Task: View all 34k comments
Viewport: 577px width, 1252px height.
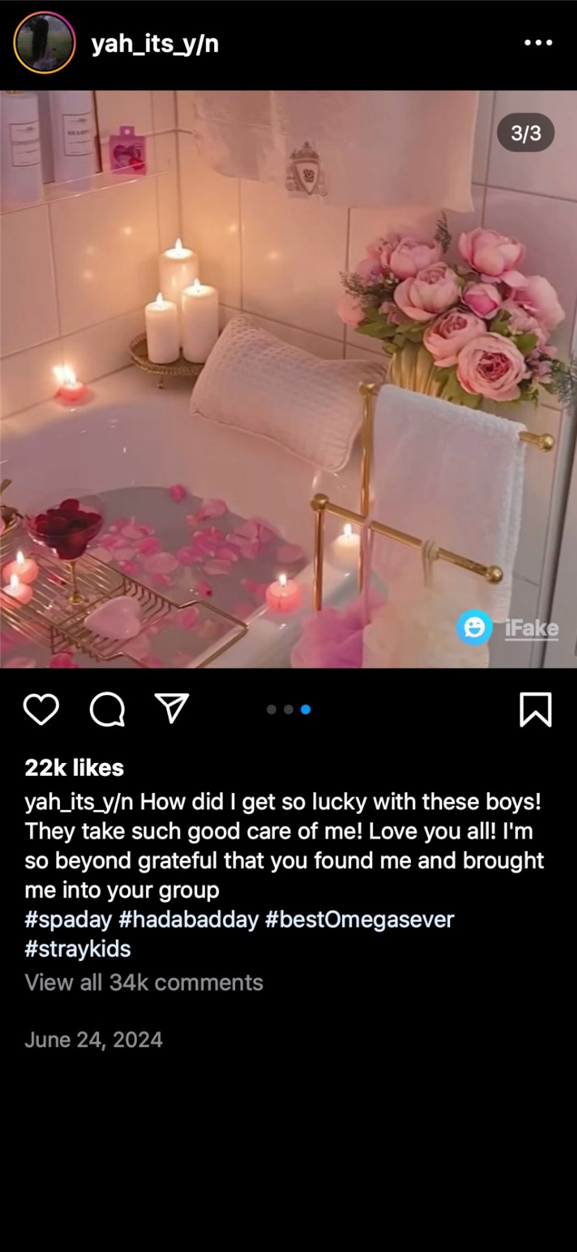Action: (x=144, y=983)
